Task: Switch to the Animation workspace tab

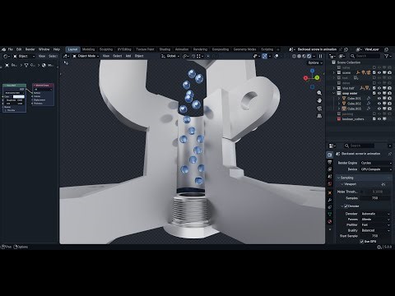Action: tap(182, 49)
